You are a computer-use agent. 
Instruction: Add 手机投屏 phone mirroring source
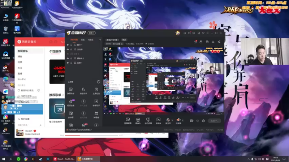[x=148, y=121]
